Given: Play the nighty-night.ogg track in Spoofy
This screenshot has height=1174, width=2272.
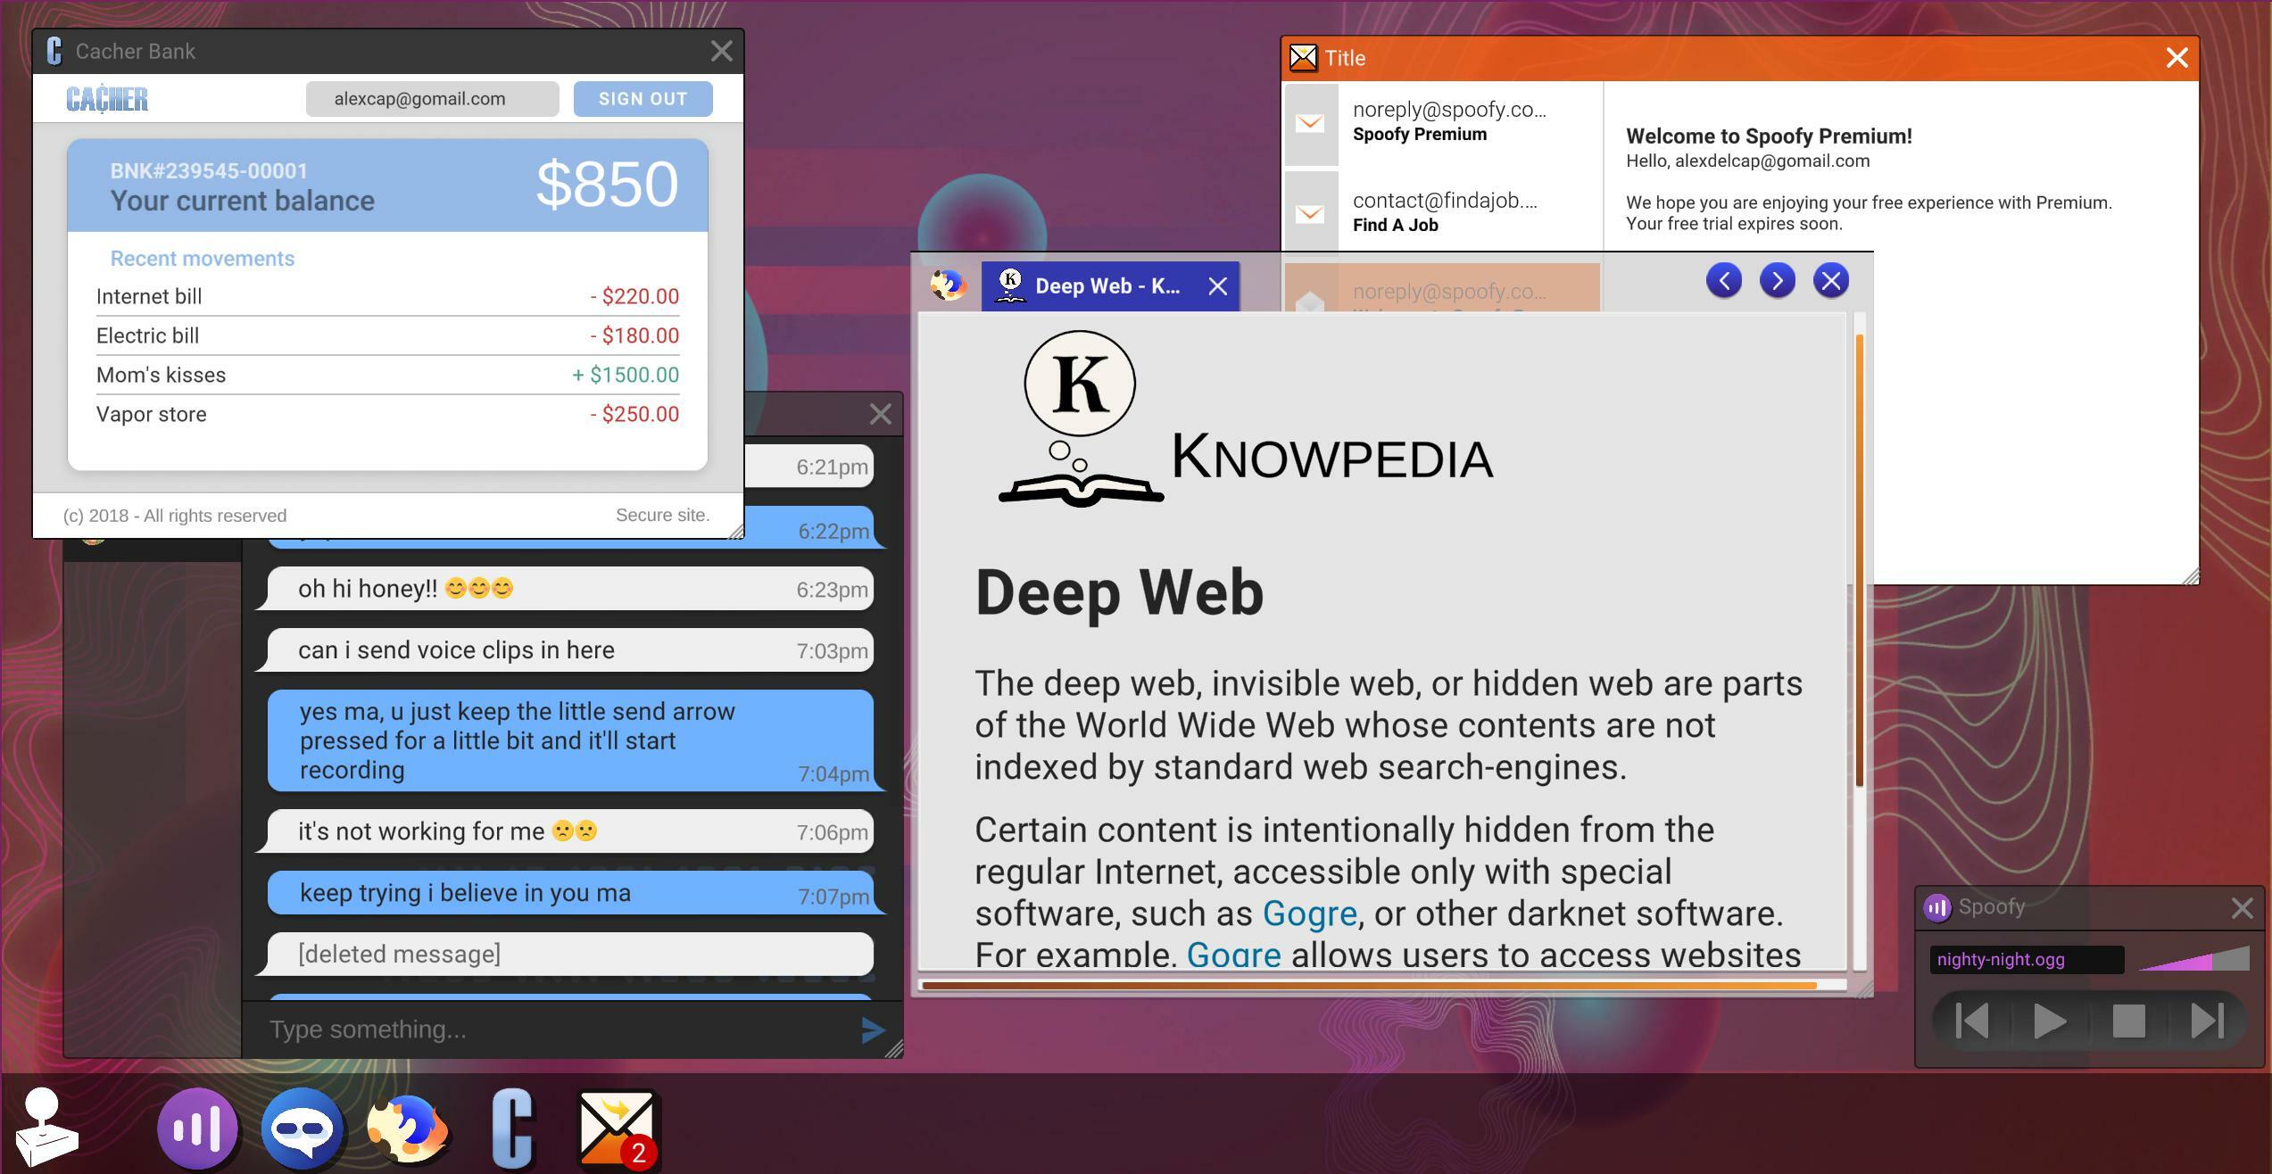Looking at the screenshot, I should 2049,1021.
